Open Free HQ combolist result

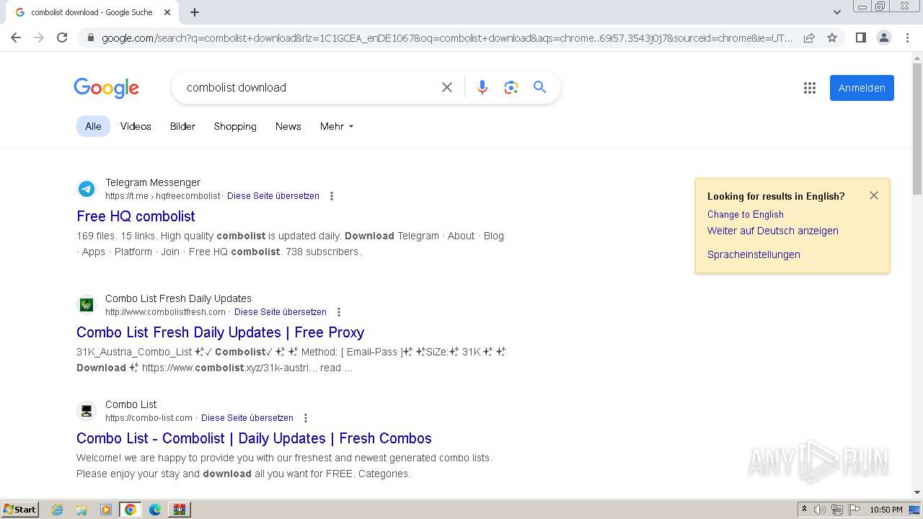[x=136, y=216]
